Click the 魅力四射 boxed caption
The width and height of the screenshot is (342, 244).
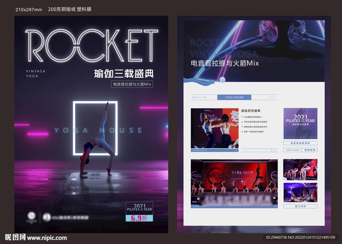point(300,206)
